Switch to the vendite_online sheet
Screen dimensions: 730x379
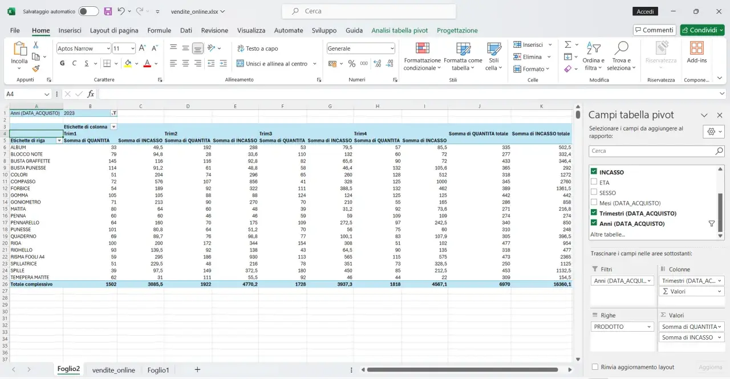[x=113, y=370]
